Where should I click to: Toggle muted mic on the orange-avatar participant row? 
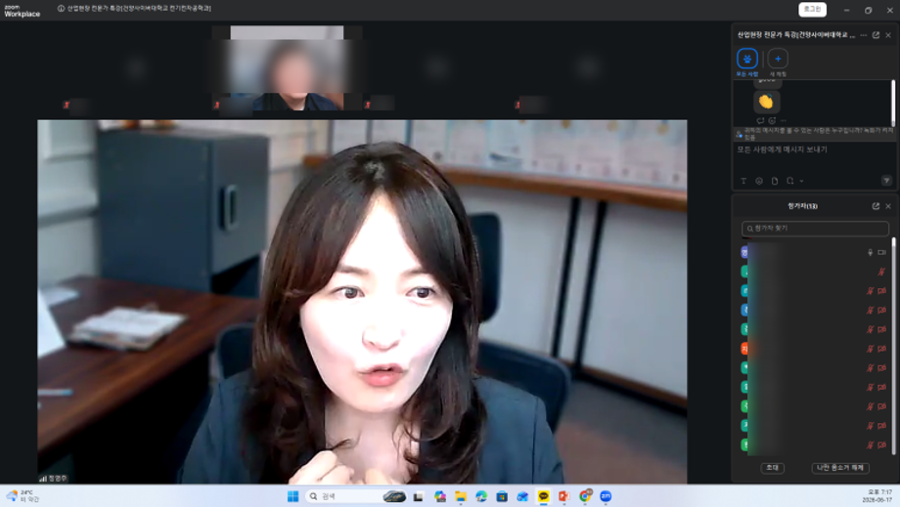(x=870, y=349)
